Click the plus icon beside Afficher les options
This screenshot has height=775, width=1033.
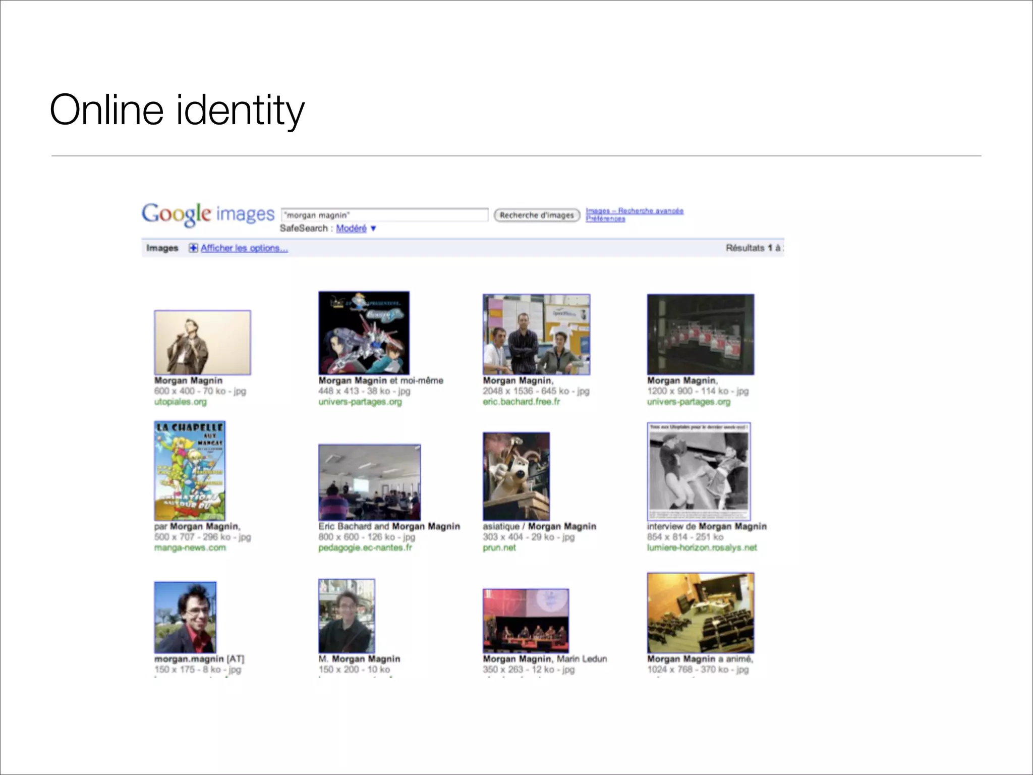point(193,248)
